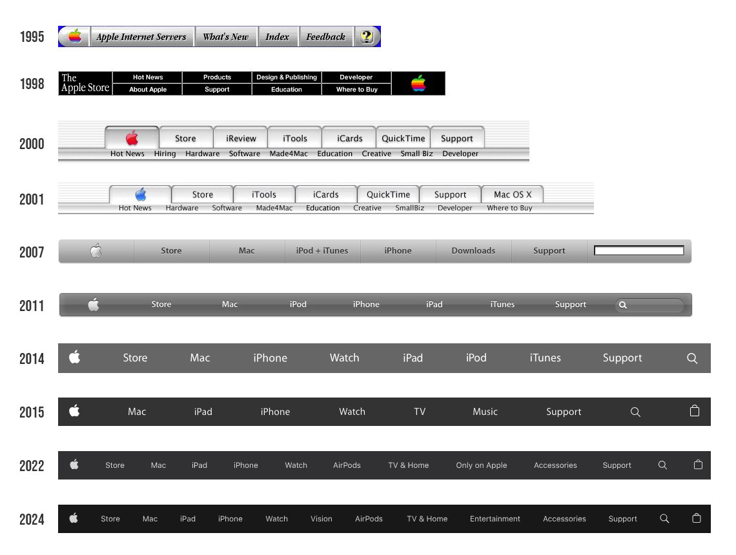Select the iReview tab in 2000 bar
The image size is (736, 555).
pos(241,138)
